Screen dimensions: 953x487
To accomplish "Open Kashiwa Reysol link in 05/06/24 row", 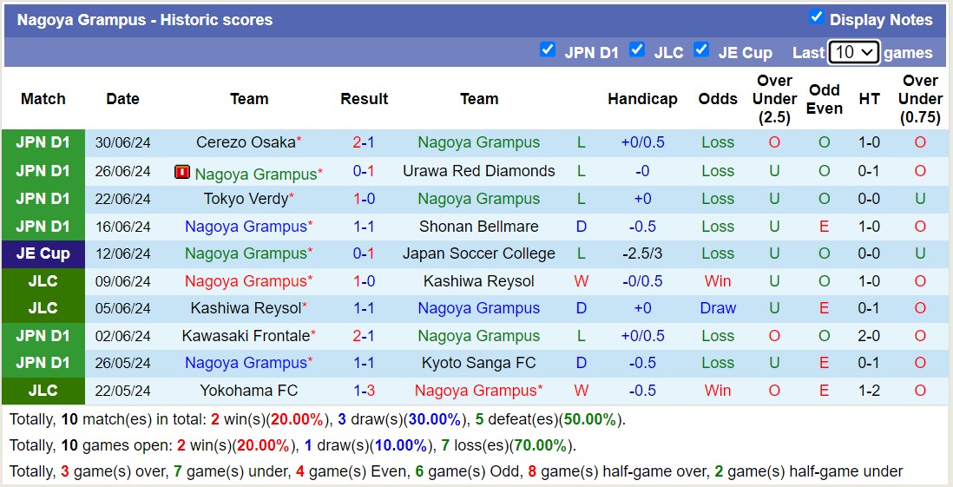I will coord(248,308).
